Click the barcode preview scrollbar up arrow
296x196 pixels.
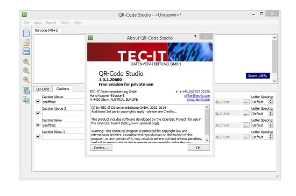click(274, 38)
